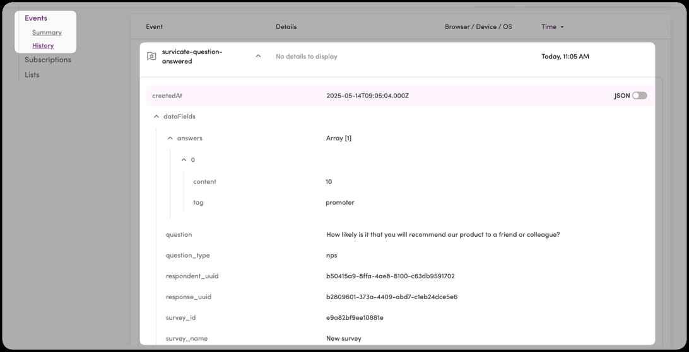Select the question field label
The width and height of the screenshot is (689, 352).
[179, 234]
